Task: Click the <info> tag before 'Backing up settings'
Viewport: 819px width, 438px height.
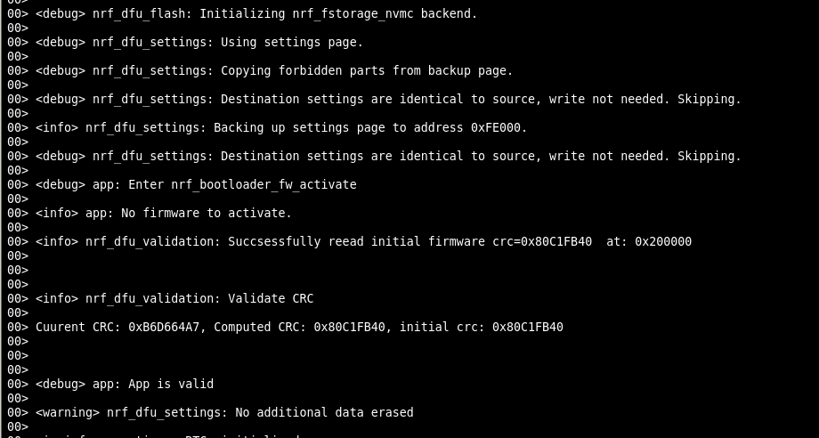Action: point(57,128)
